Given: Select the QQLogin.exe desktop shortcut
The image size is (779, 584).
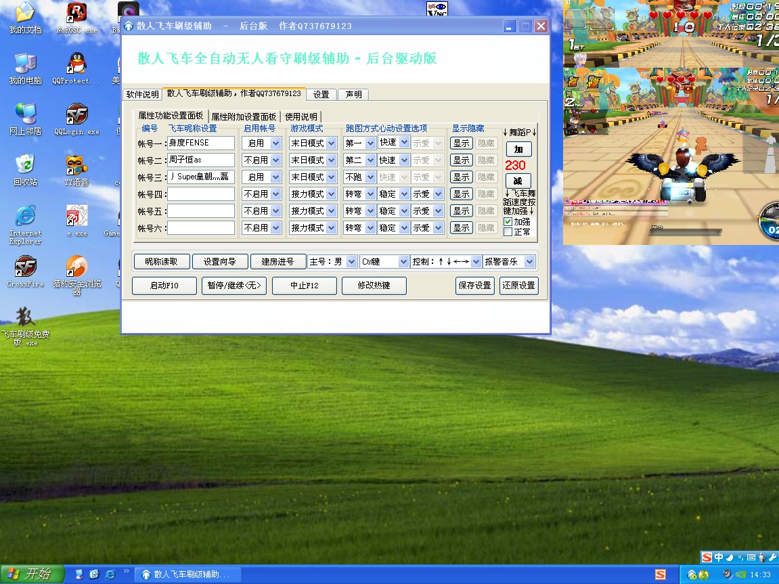Looking at the screenshot, I should point(76,119).
